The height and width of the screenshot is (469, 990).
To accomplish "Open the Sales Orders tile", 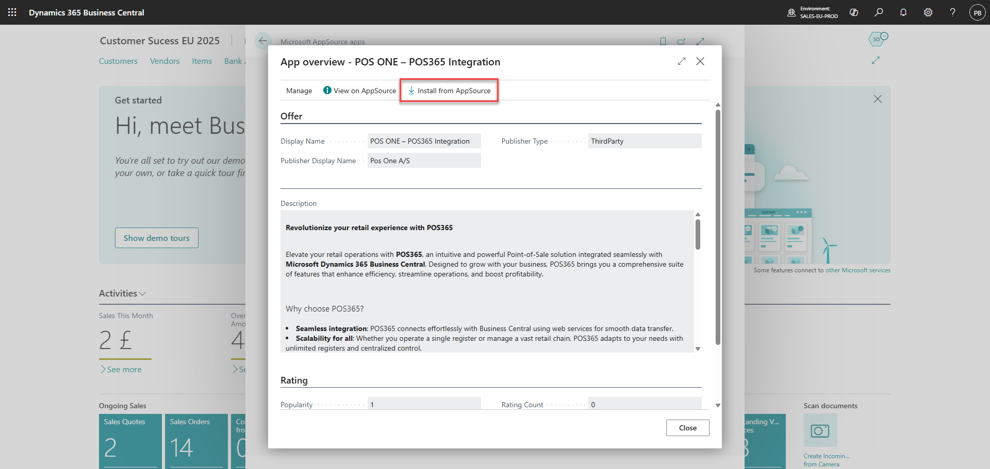I will (196, 441).
